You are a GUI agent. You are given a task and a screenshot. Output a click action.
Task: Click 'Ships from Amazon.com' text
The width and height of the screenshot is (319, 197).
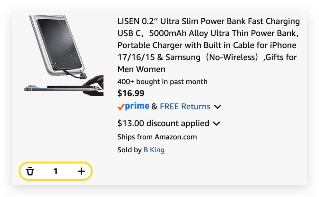[157, 137]
